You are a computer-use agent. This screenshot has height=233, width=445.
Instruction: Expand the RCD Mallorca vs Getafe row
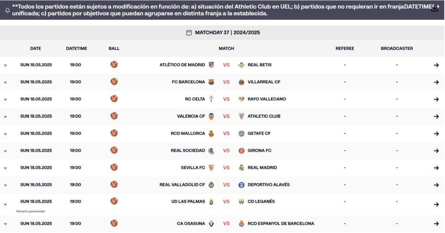point(5,134)
